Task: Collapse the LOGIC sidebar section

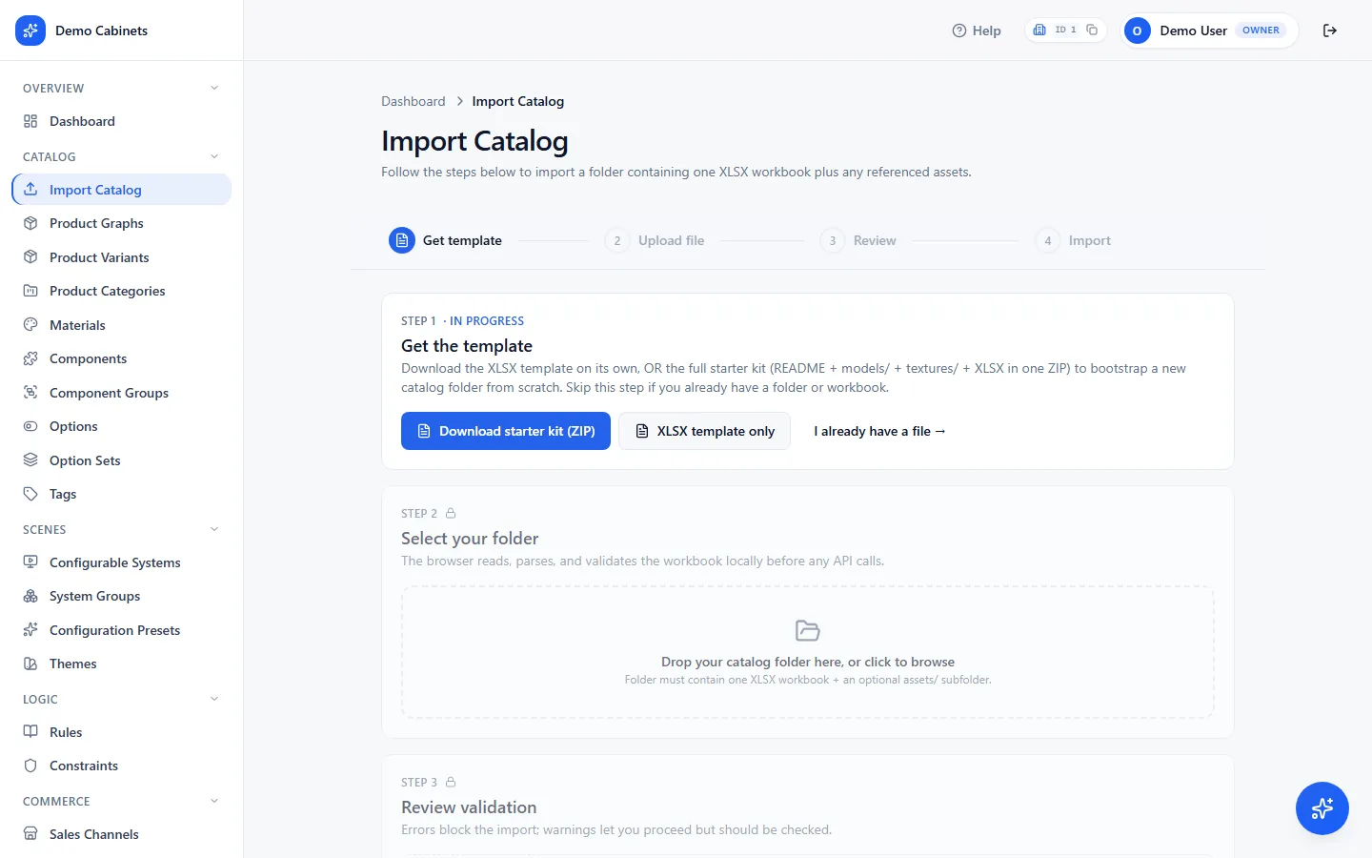Action: [x=214, y=699]
